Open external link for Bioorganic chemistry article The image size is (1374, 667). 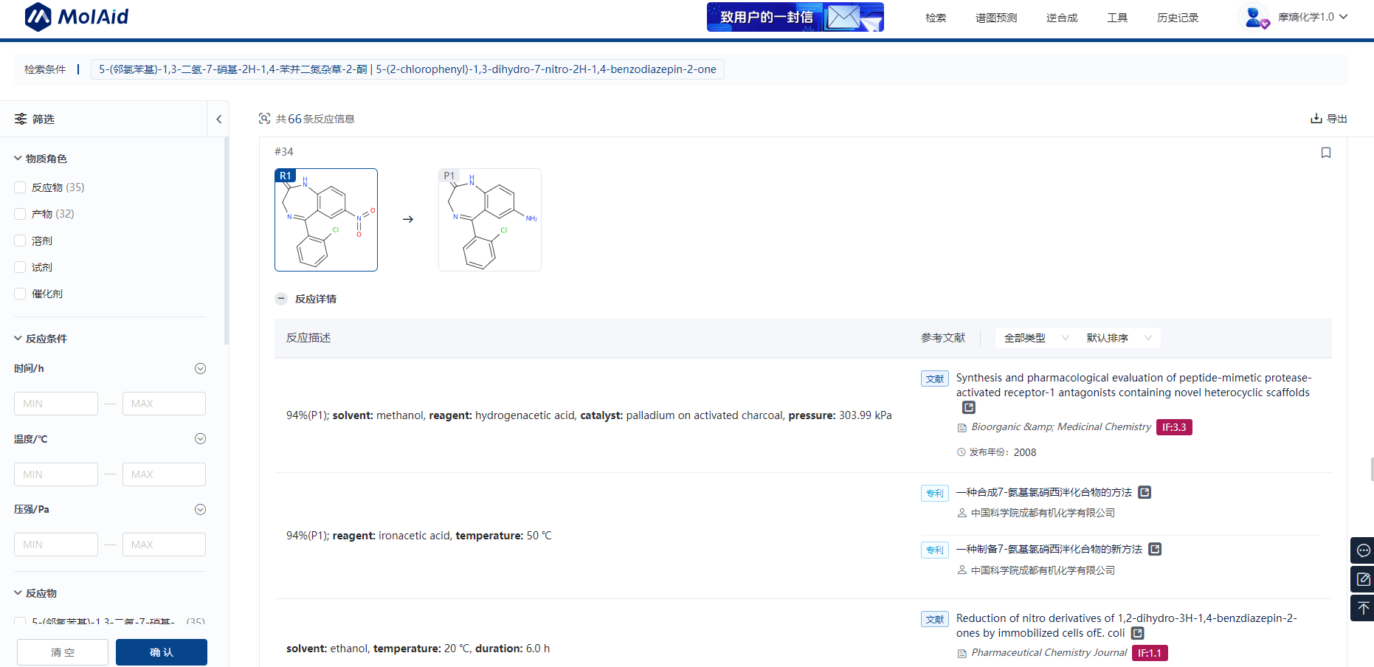(969, 407)
